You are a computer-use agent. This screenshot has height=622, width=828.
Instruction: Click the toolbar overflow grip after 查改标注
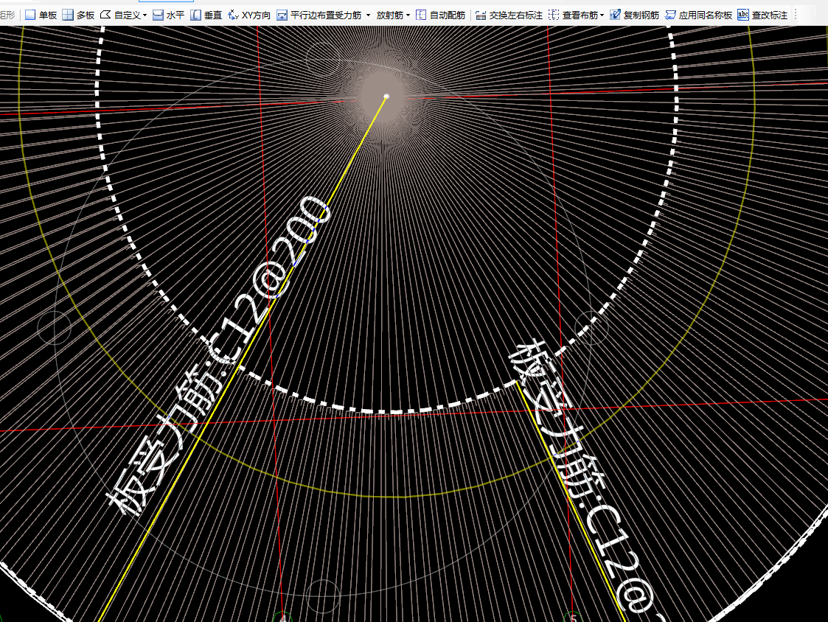[x=796, y=15]
